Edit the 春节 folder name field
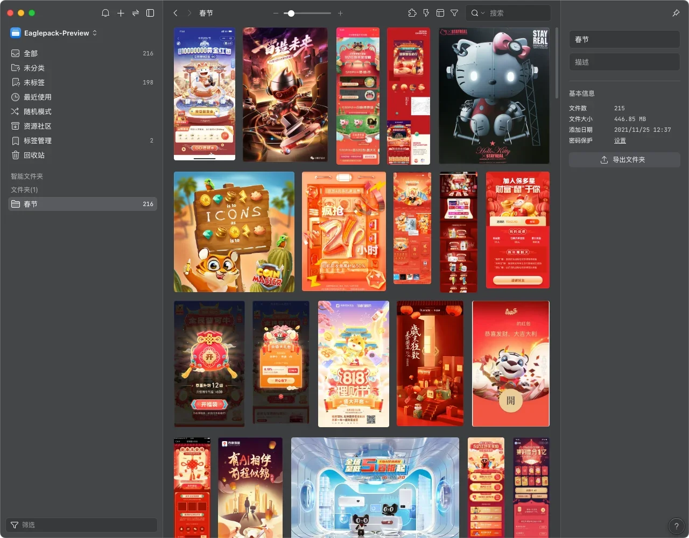The image size is (689, 538). [624, 39]
